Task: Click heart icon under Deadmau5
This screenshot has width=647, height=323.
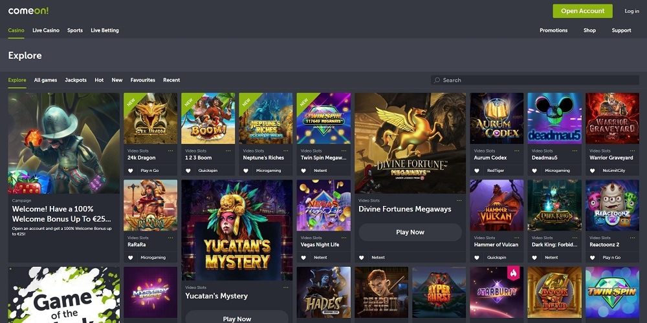Action: point(535,171)
